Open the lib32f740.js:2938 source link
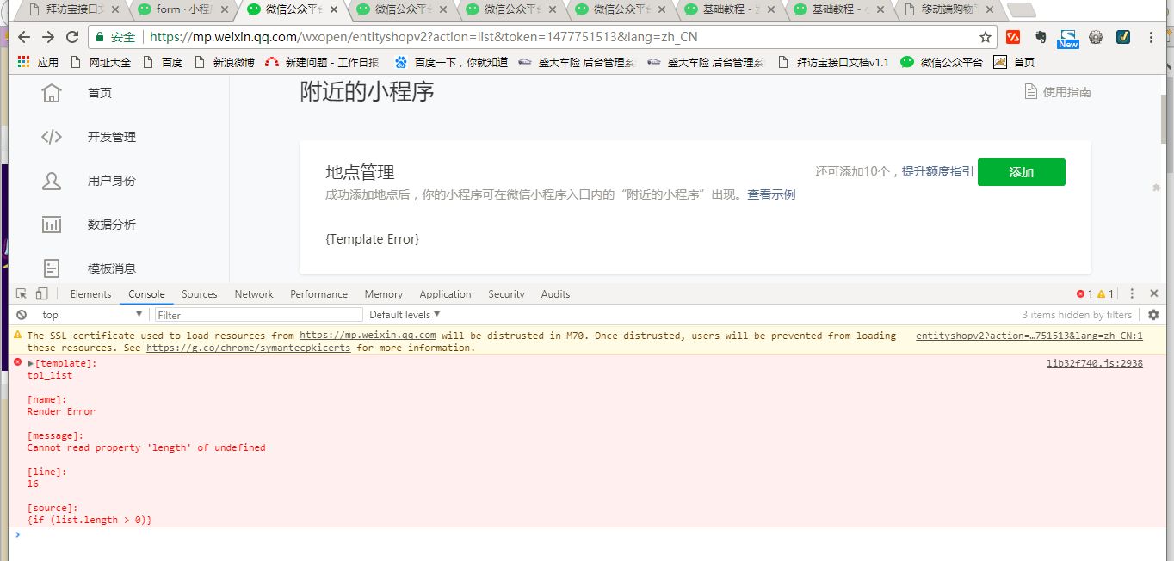Screen dimensions: 1174x561 (x=1094, y=364)
